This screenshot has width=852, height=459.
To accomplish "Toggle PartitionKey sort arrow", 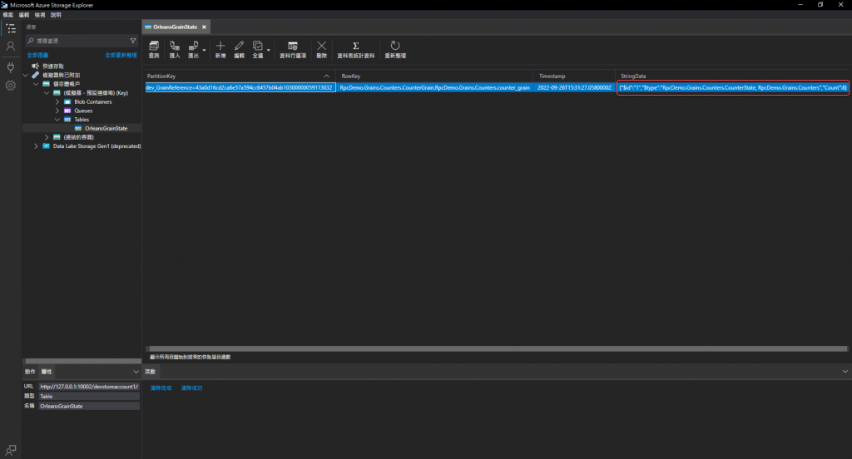I will click(x=326, y=76).
